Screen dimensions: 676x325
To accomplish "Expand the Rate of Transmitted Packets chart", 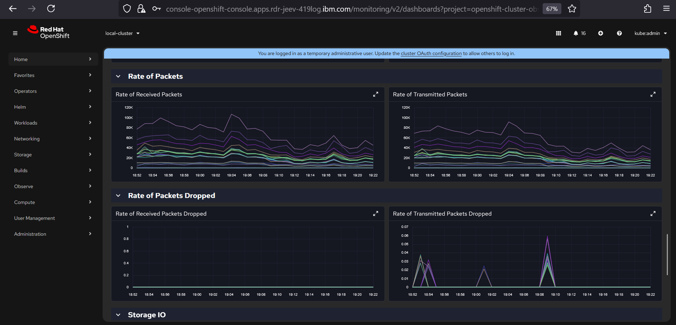I will [653, 94].
